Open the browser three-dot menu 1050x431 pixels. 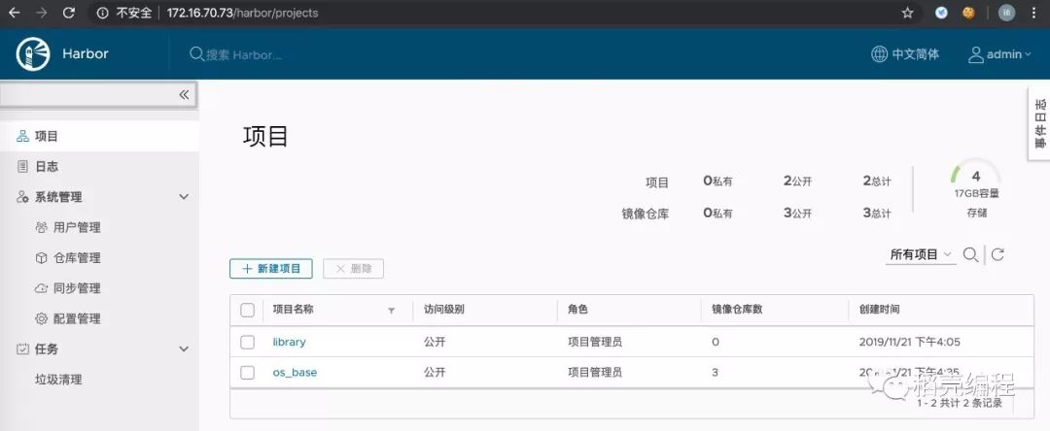pyautogui.click(x=1033, y=13)
